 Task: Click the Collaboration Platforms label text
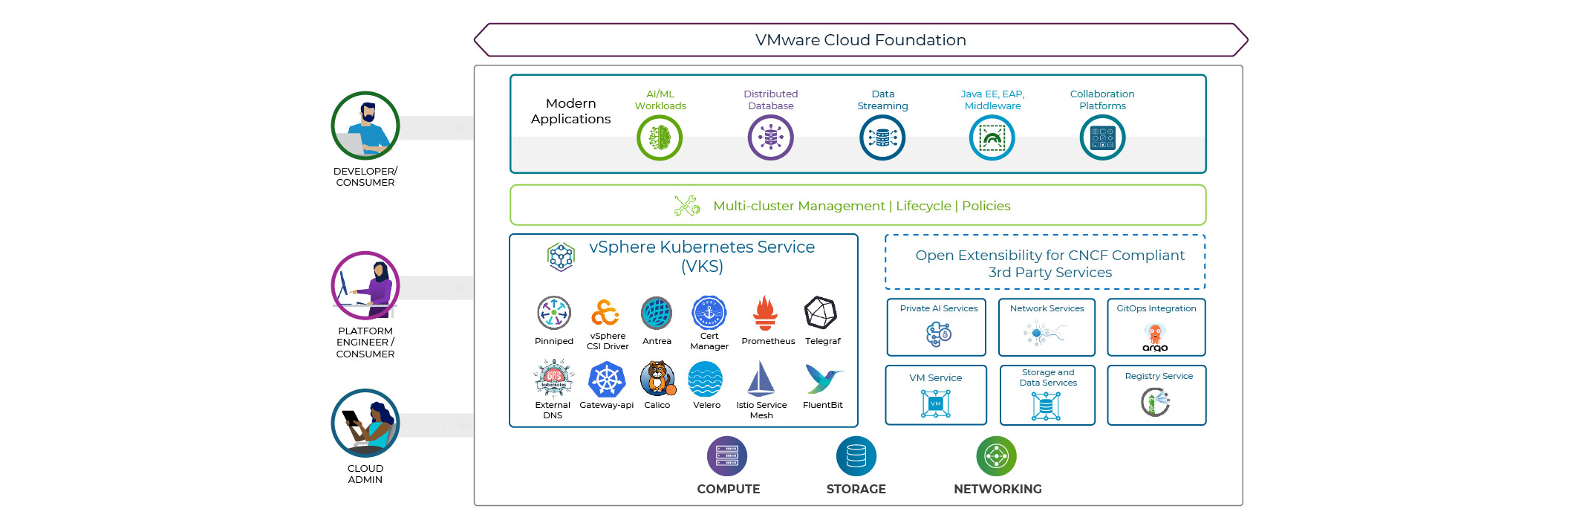[x=1102, y=100]
